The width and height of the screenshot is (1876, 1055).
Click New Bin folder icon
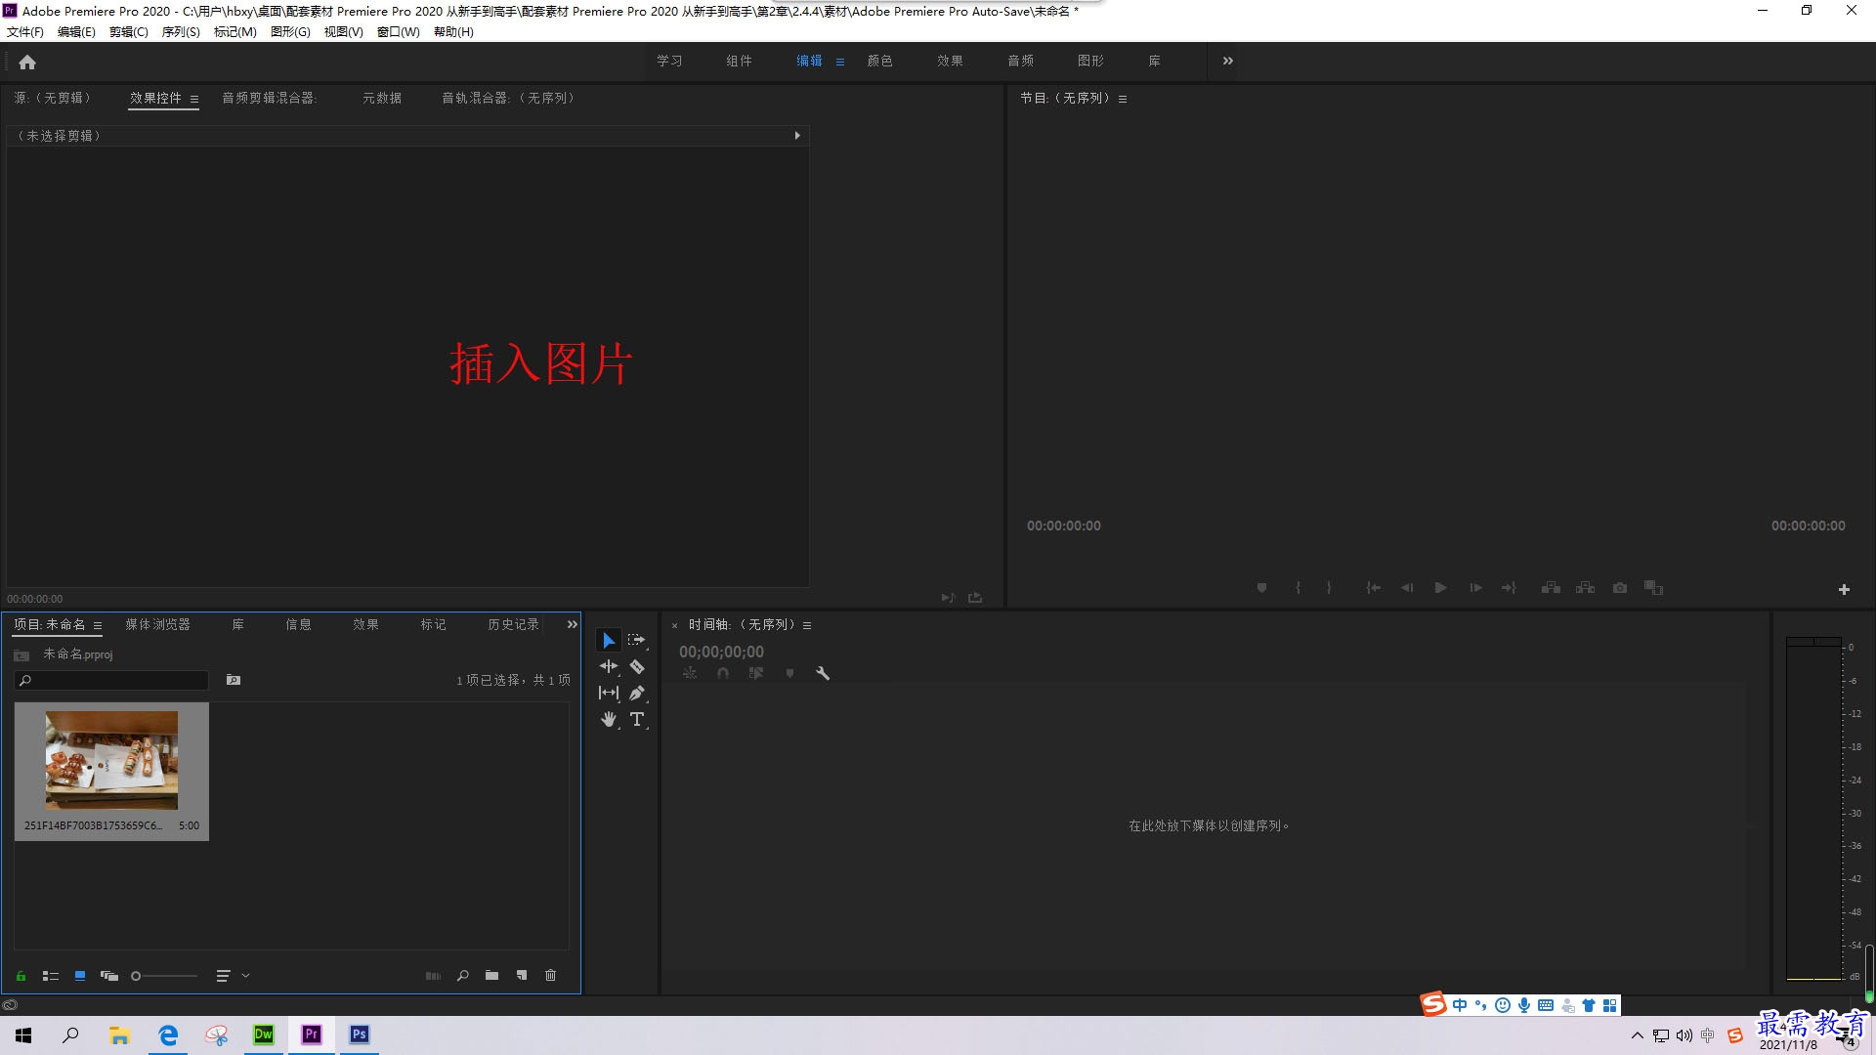pos(491,975)
